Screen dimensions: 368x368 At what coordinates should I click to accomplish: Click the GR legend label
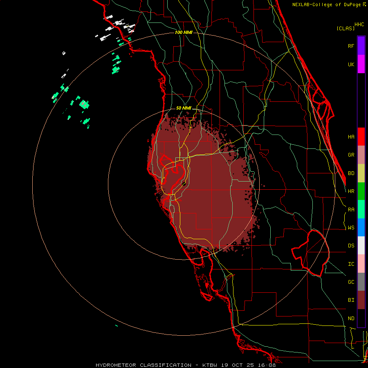351,155
